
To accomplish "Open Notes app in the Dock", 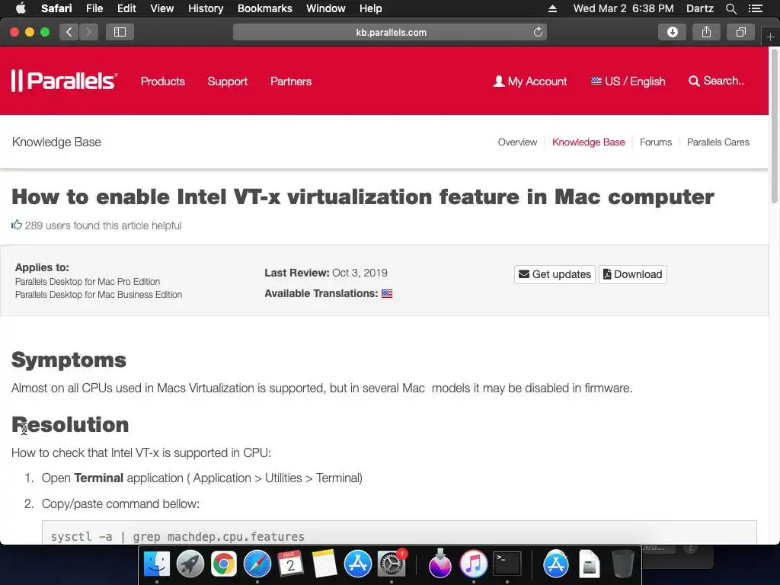I will pos(324,564).
